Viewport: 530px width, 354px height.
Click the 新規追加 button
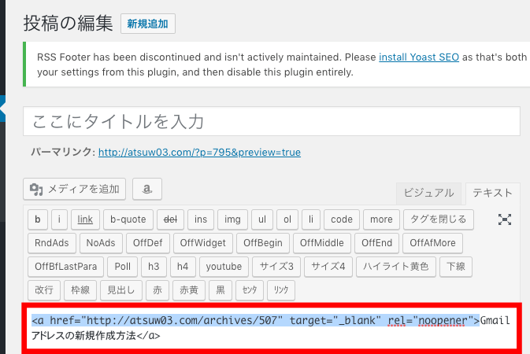coord(148,24)
